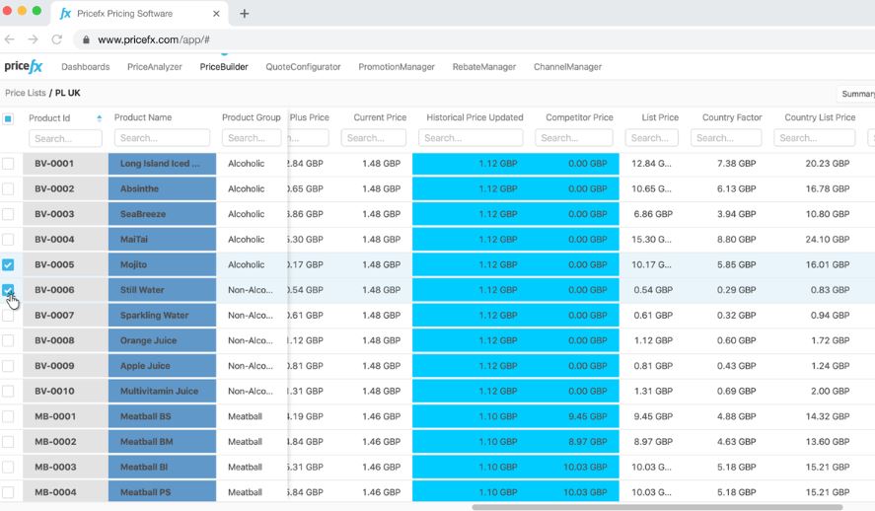Reload the page with refresh icon
Viewport: 875px width, 511px height.
click(56, 39)
